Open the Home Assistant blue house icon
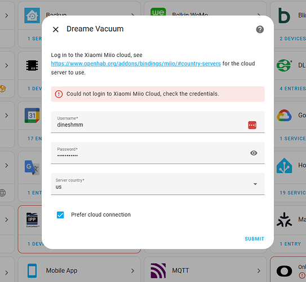This screenshot has width=306, height=282. tap(284, 166)
